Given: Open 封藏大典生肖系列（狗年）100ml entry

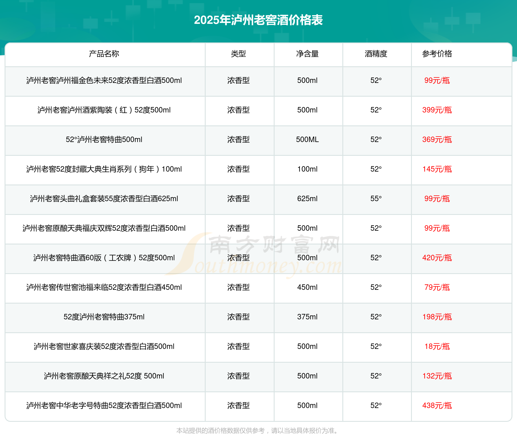Looking at the screenshot, I should pyautogui.click(x=104, y=169).
